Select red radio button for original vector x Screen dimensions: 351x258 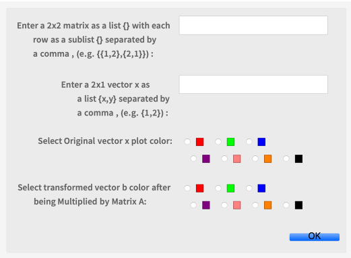point(187,142)
